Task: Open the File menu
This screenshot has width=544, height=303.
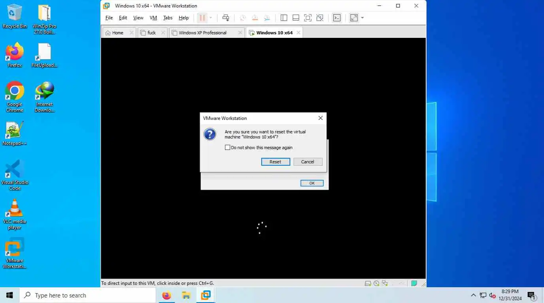Action: tap(109, 18)
